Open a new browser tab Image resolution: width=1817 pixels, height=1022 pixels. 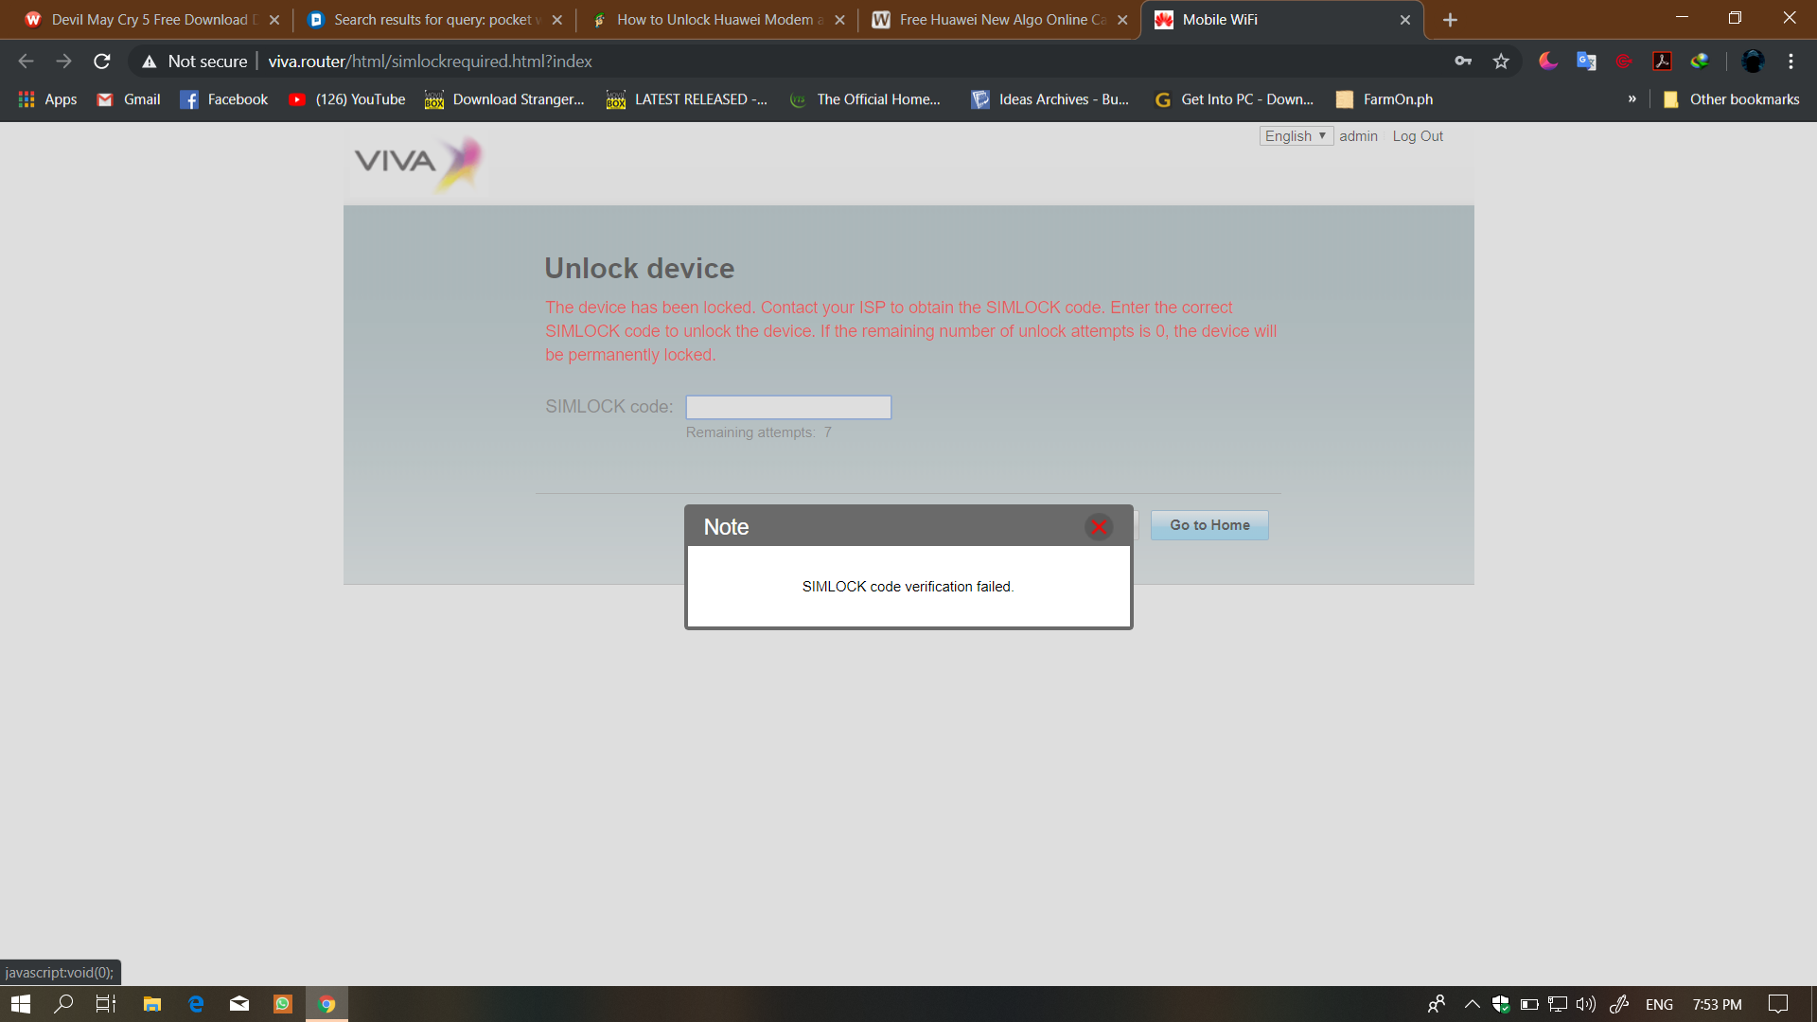tap(1450, 20)
